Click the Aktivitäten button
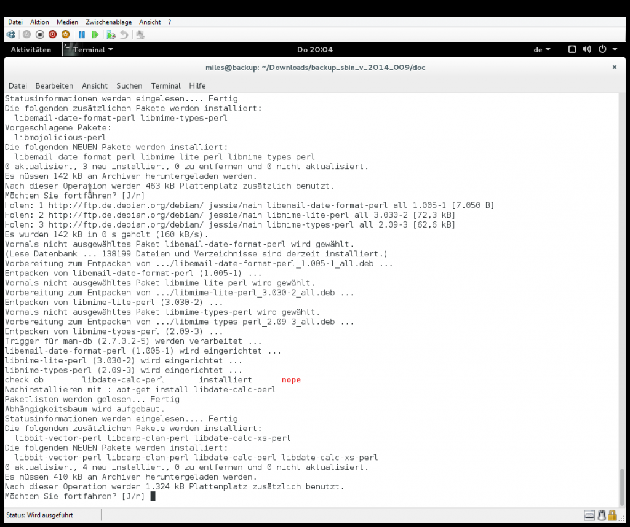 click(x=31, y=49)
